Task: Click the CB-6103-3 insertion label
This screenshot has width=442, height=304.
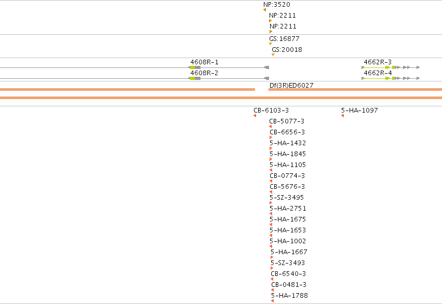Action: pos(271,110)
